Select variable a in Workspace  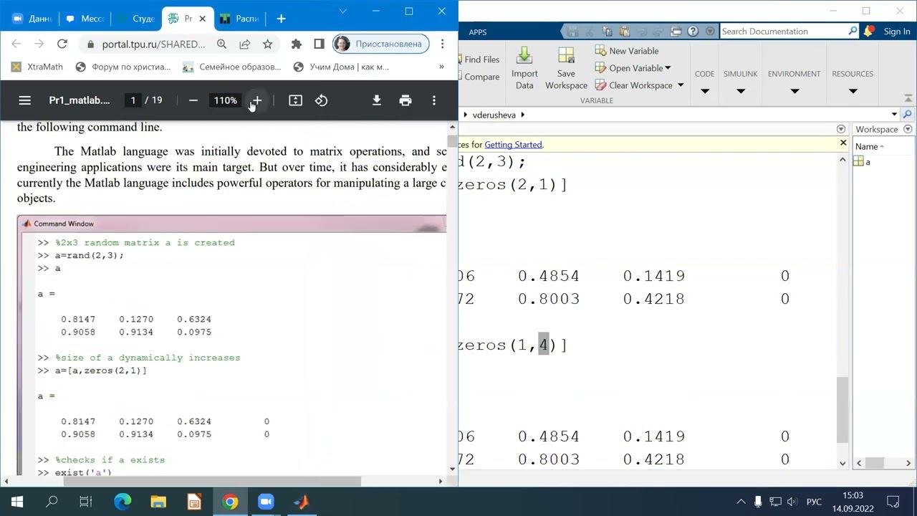coord(868,162)
